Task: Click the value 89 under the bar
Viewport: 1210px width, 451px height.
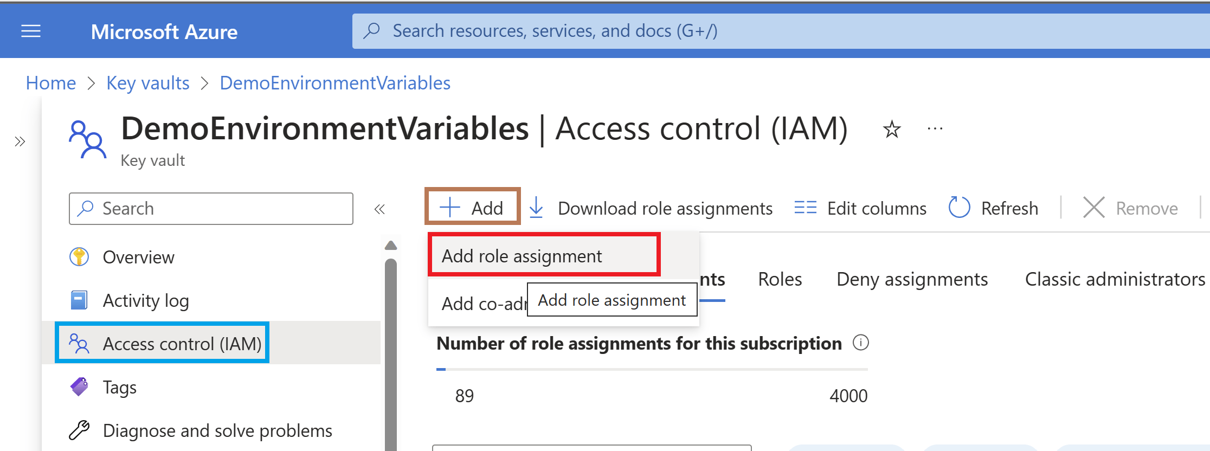Action: coord(465,396)
